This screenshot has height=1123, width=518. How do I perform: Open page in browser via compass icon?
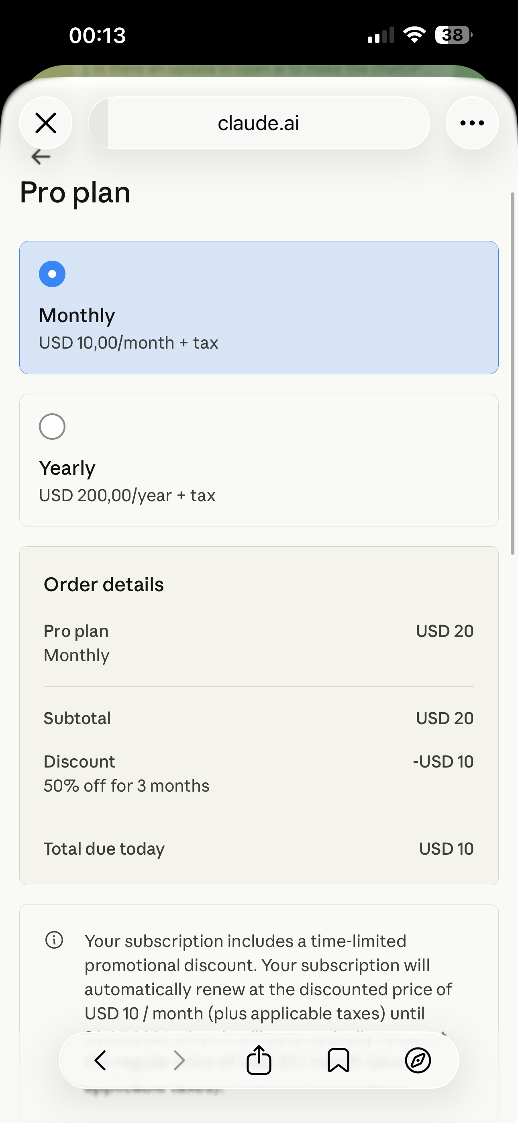418,1060
